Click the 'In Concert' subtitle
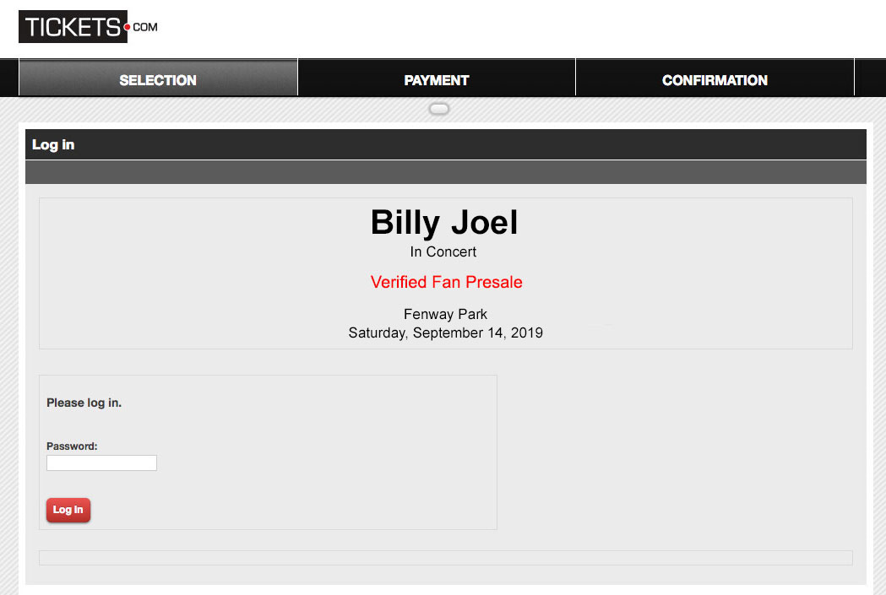886x595 pixels. point(443,252)
